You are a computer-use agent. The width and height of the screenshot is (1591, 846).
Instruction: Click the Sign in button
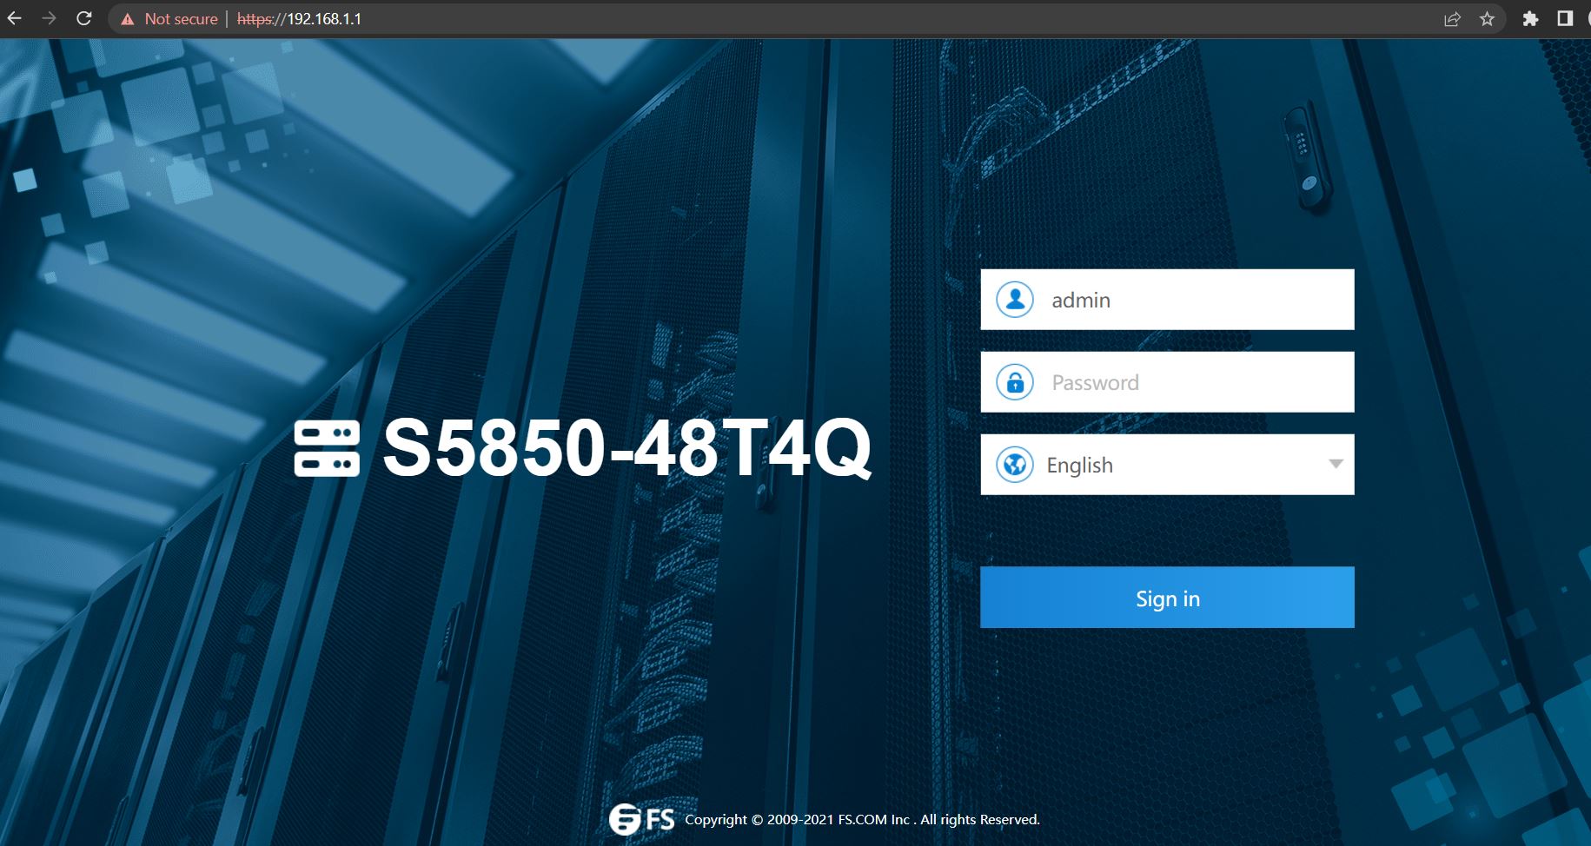[1167, 598]
